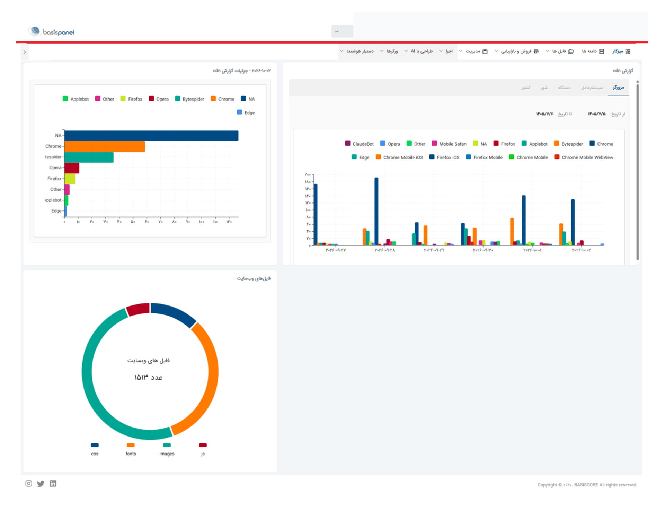
Task: Toggle Mobile Safari series in legend
Action: tap(449, 144)
